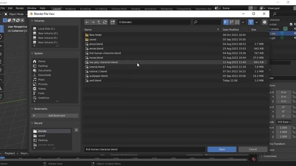The image size is (296, 166).
Task: Switch to thumbnails display mode
Action: click(237, 22)
